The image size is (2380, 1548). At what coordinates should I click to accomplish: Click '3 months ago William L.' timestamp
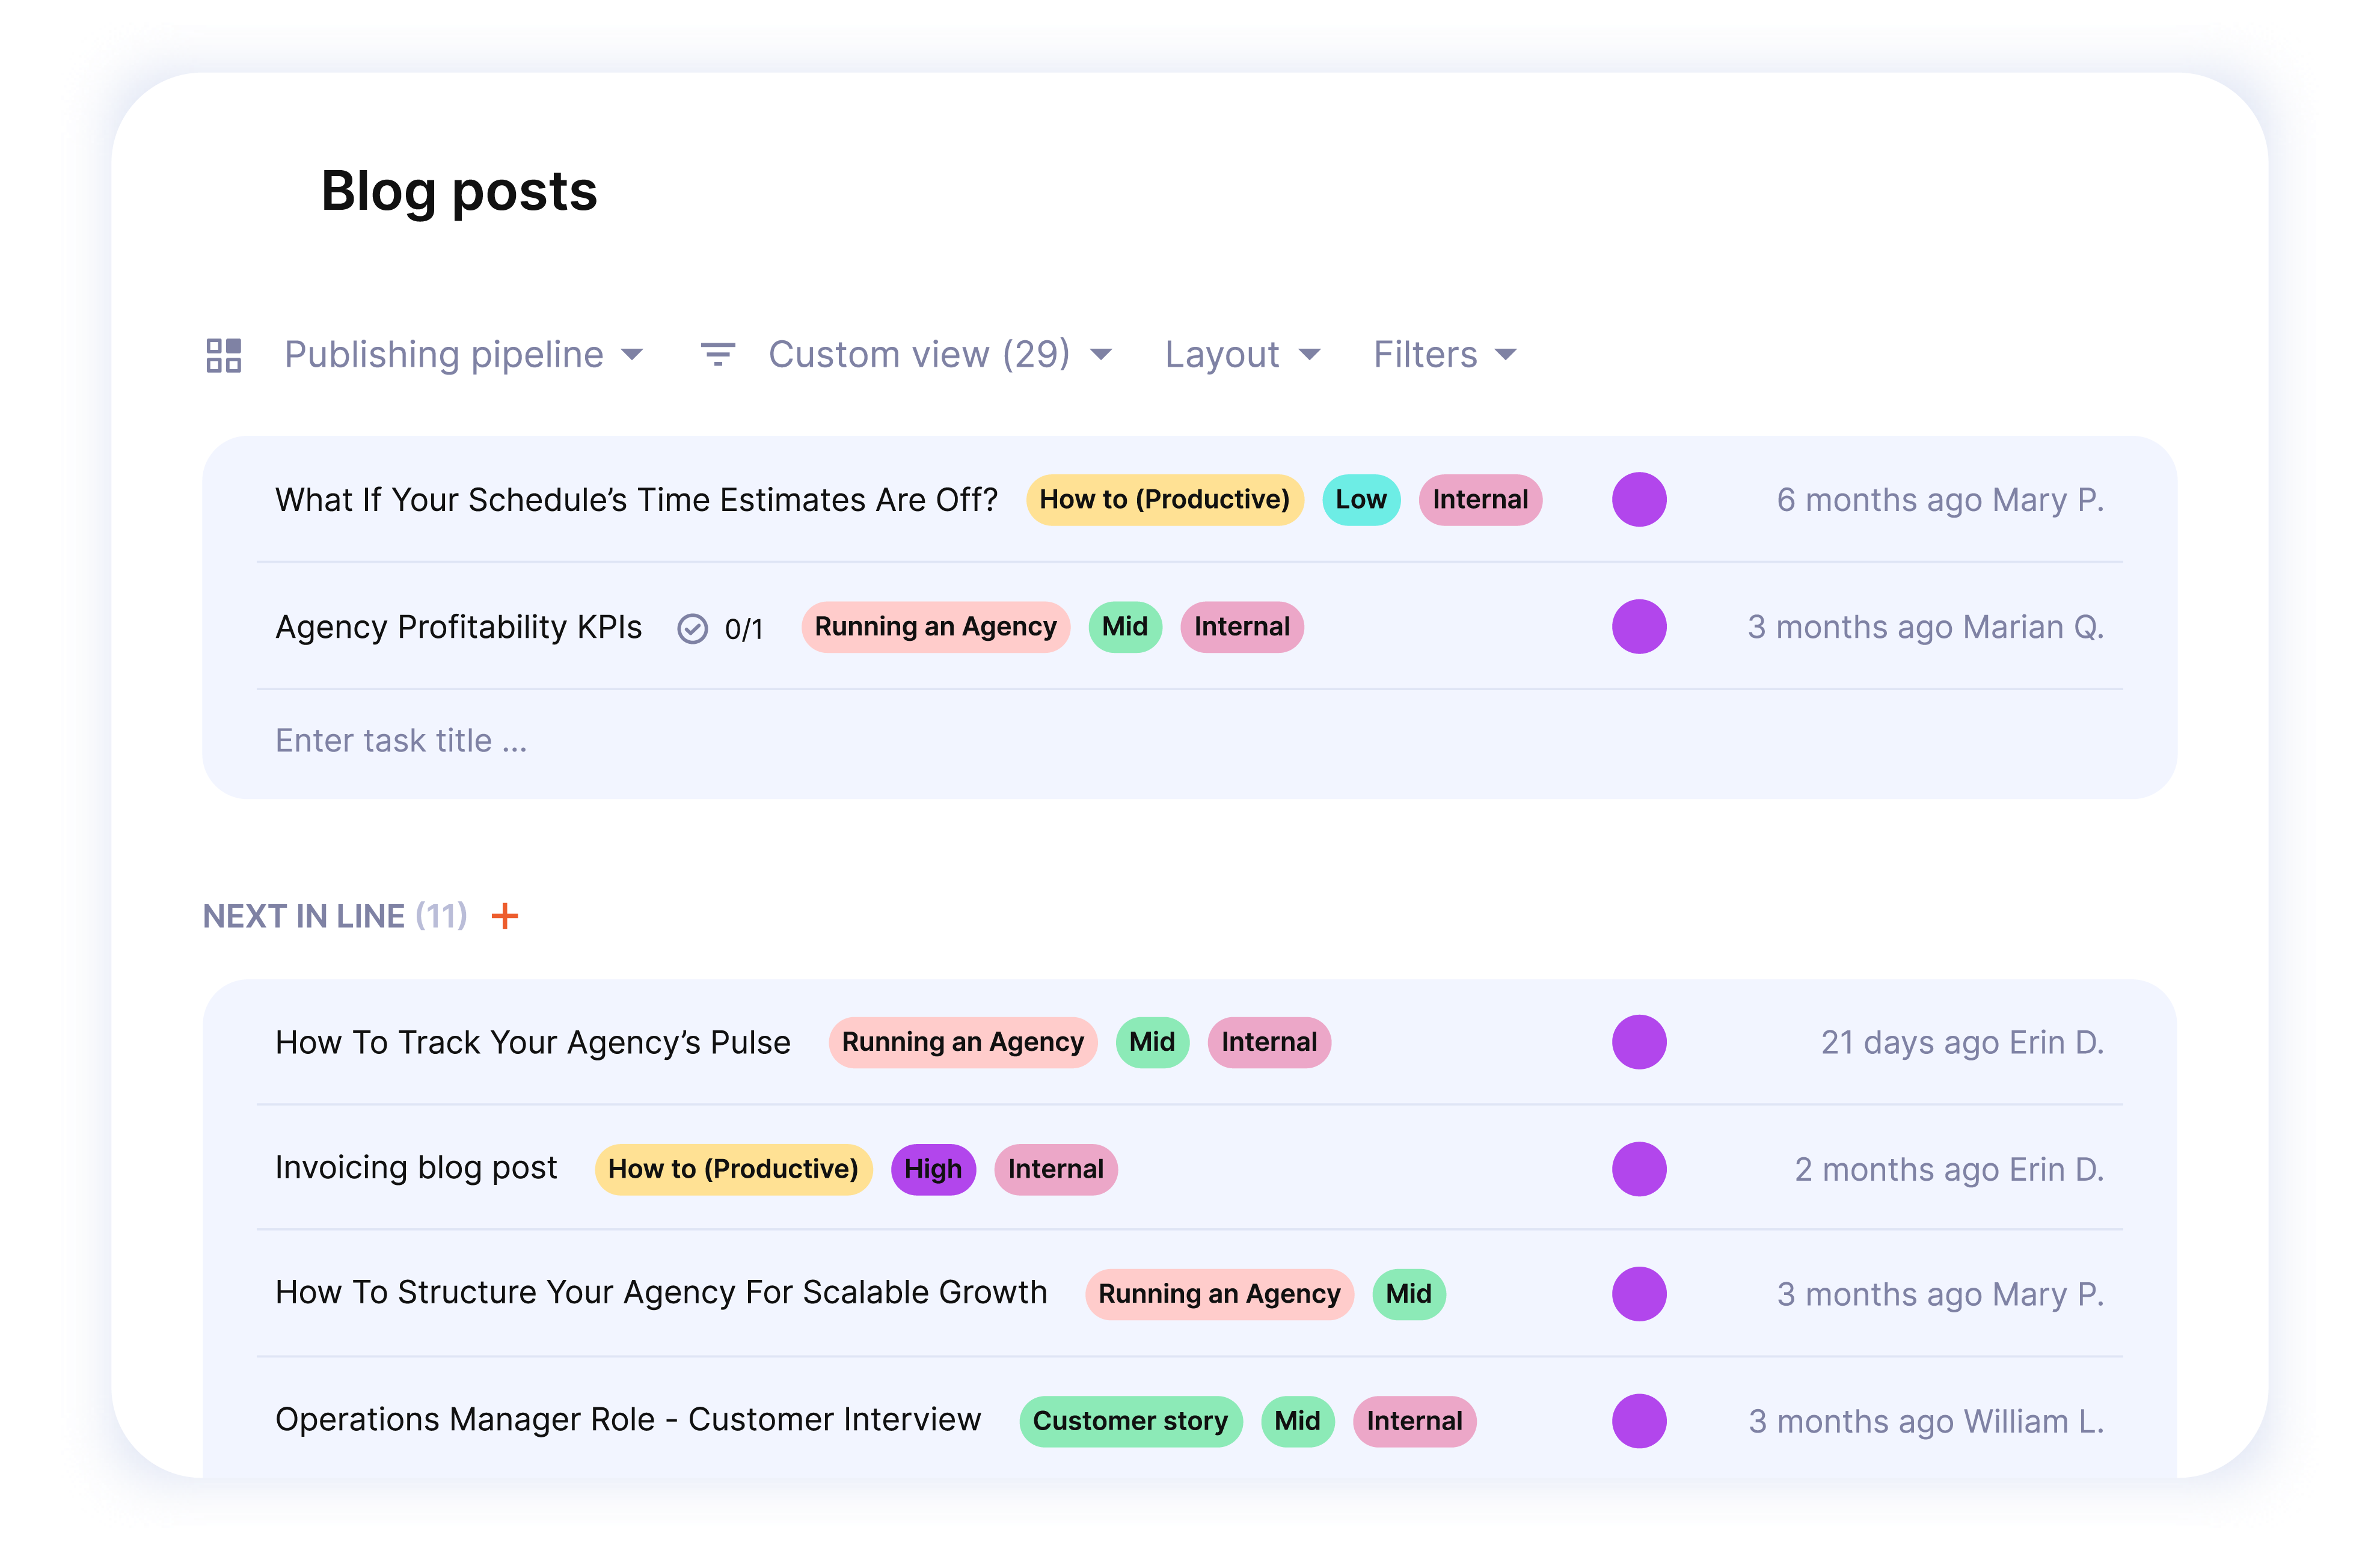(1926, 1421)
